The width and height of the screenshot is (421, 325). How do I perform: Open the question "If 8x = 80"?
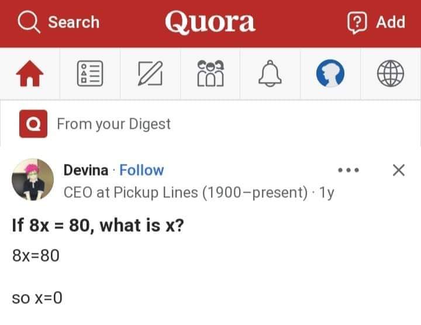pyautogui.click(x=98, y=225)
